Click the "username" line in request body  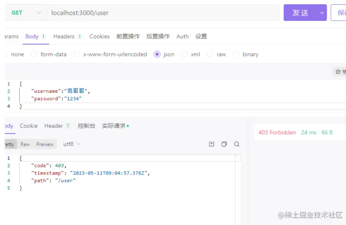[x=60, y=91]
